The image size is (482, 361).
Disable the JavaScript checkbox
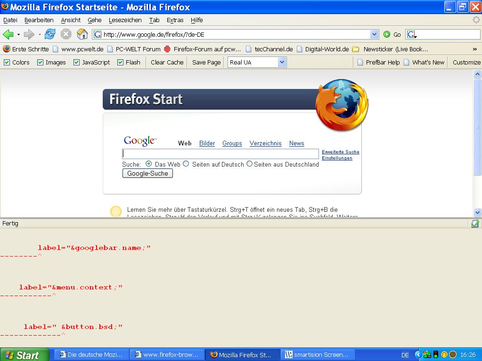click(76, 62)
